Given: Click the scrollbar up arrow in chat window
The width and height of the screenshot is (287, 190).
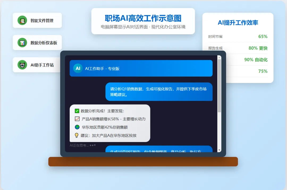Looking at the screenshot, I should click(x=219, y=57).
